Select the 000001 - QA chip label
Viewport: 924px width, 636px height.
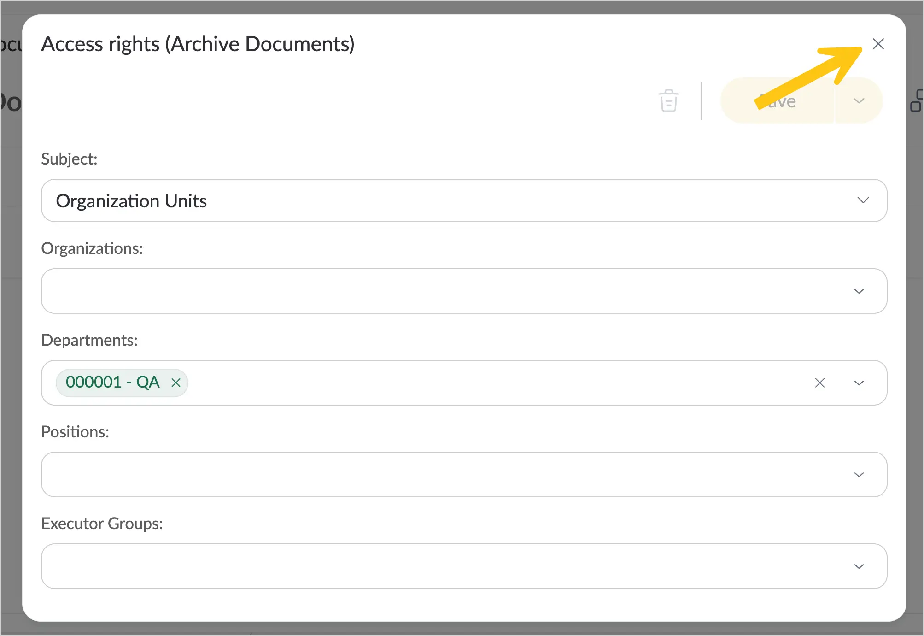(112, 382)
